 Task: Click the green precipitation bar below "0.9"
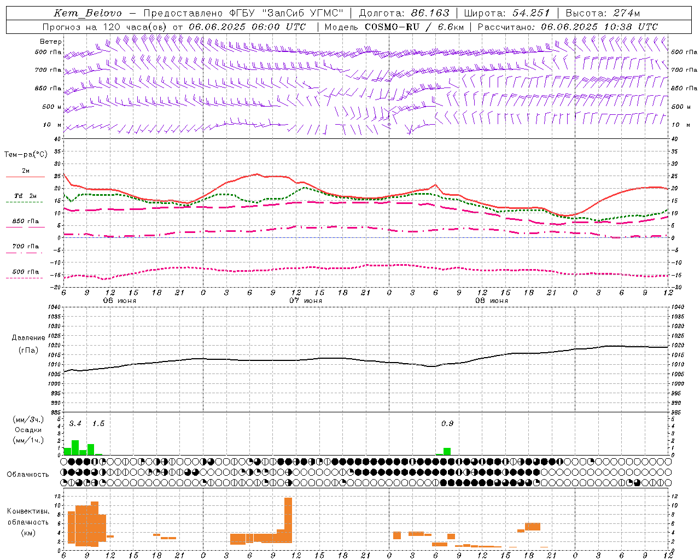pos(447,452)
